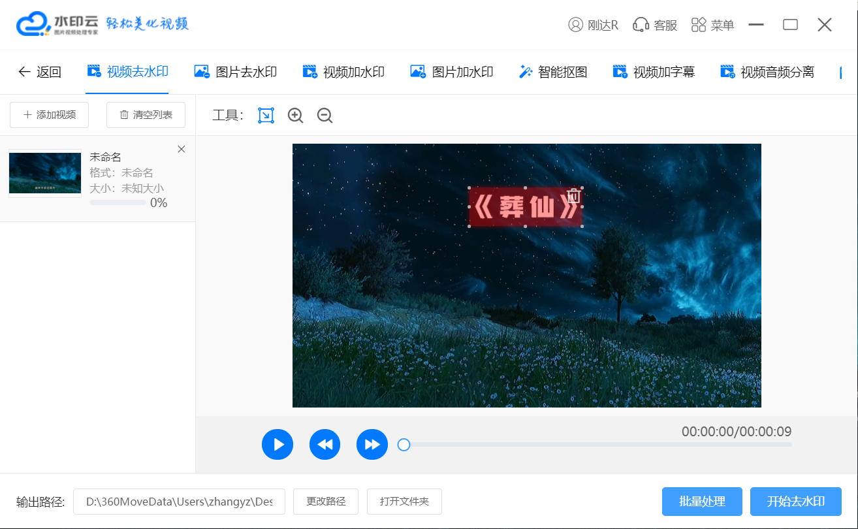Open the 菜单 menu

[712, 25]
